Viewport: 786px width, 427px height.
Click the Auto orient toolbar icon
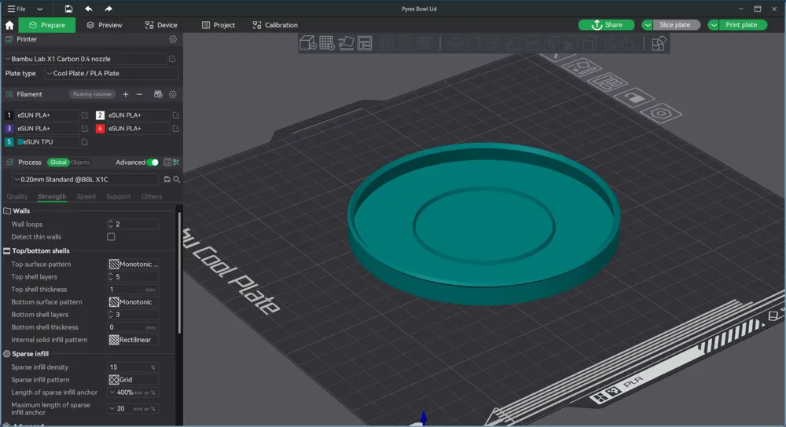pos(346,43)
